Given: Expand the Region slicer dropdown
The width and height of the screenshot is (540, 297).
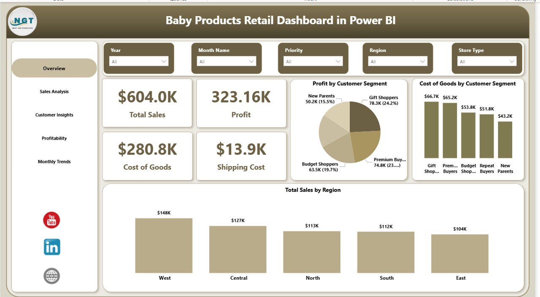Looking at the screenshot, I should tap(423, 61).
